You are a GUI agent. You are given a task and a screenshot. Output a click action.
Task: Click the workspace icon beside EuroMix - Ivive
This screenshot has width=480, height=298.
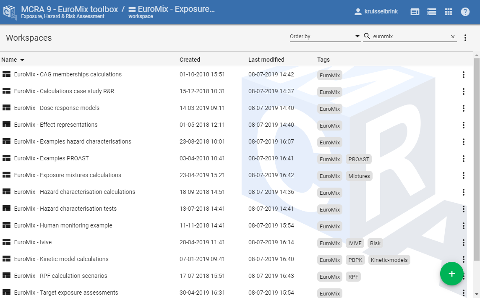[6, 242]
